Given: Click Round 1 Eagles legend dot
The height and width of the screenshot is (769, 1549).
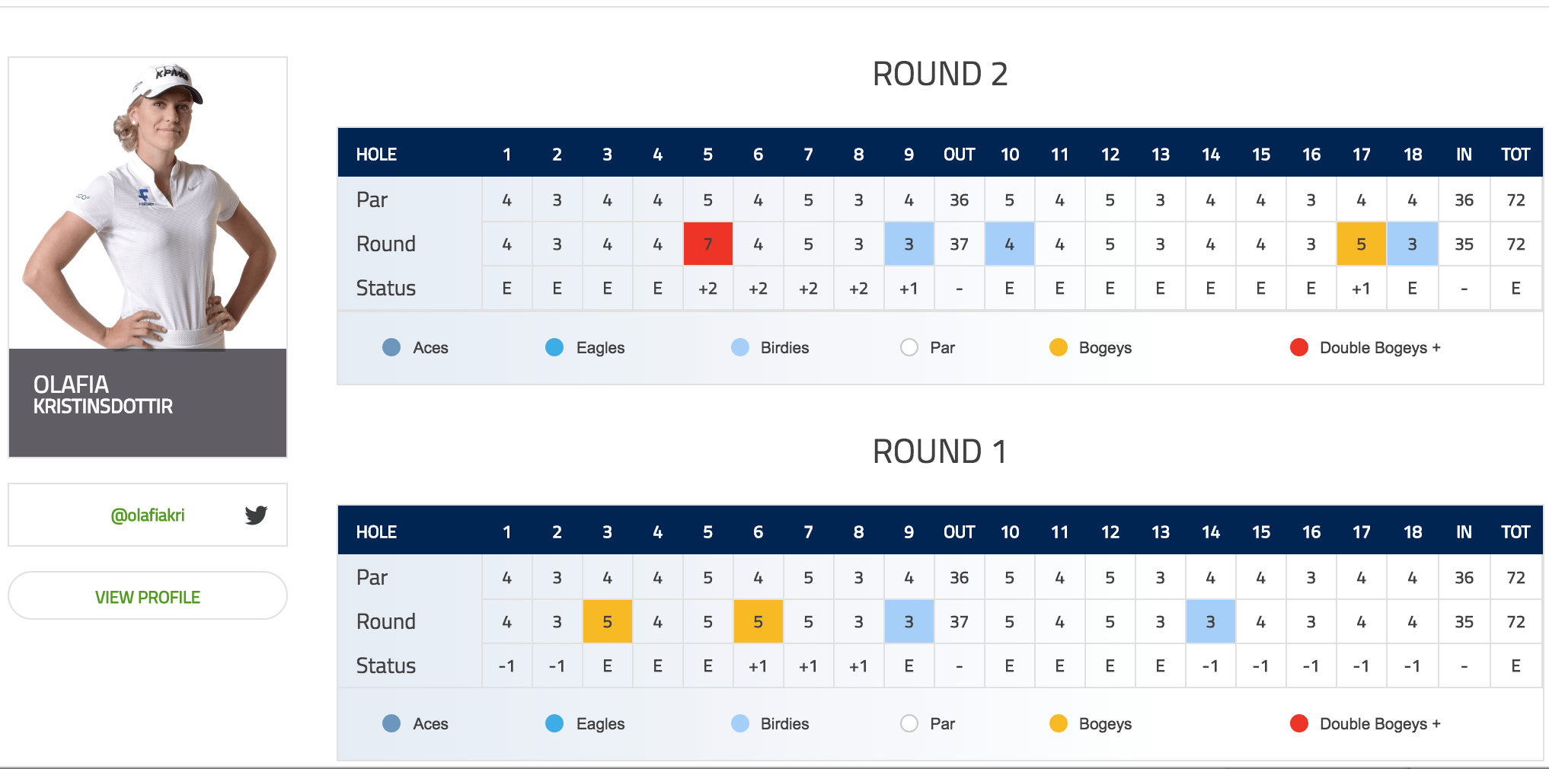Looking at the screenshot, I should [x=554, y=723].
